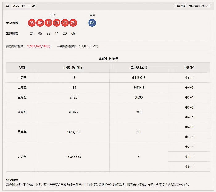Click the 单注奖金(元) column header
The height and width of the screenshot is (192, 216).
(x=139, y=67)
